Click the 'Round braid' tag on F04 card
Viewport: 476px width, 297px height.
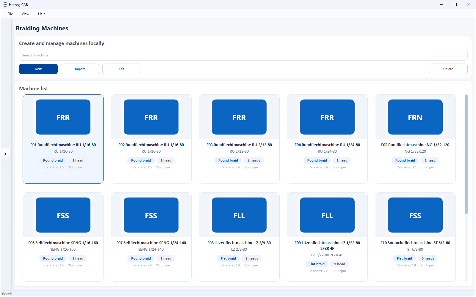click(x=317, y=160)
